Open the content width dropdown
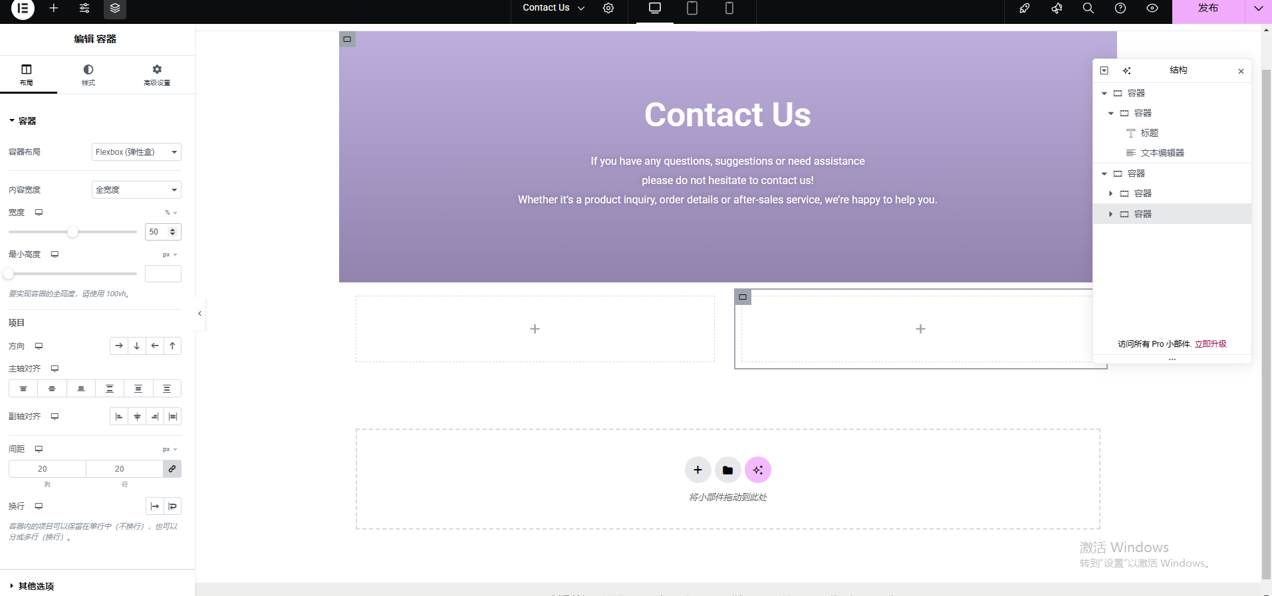1272x596 pixels. pyautogui.click(x=136, y=190)
